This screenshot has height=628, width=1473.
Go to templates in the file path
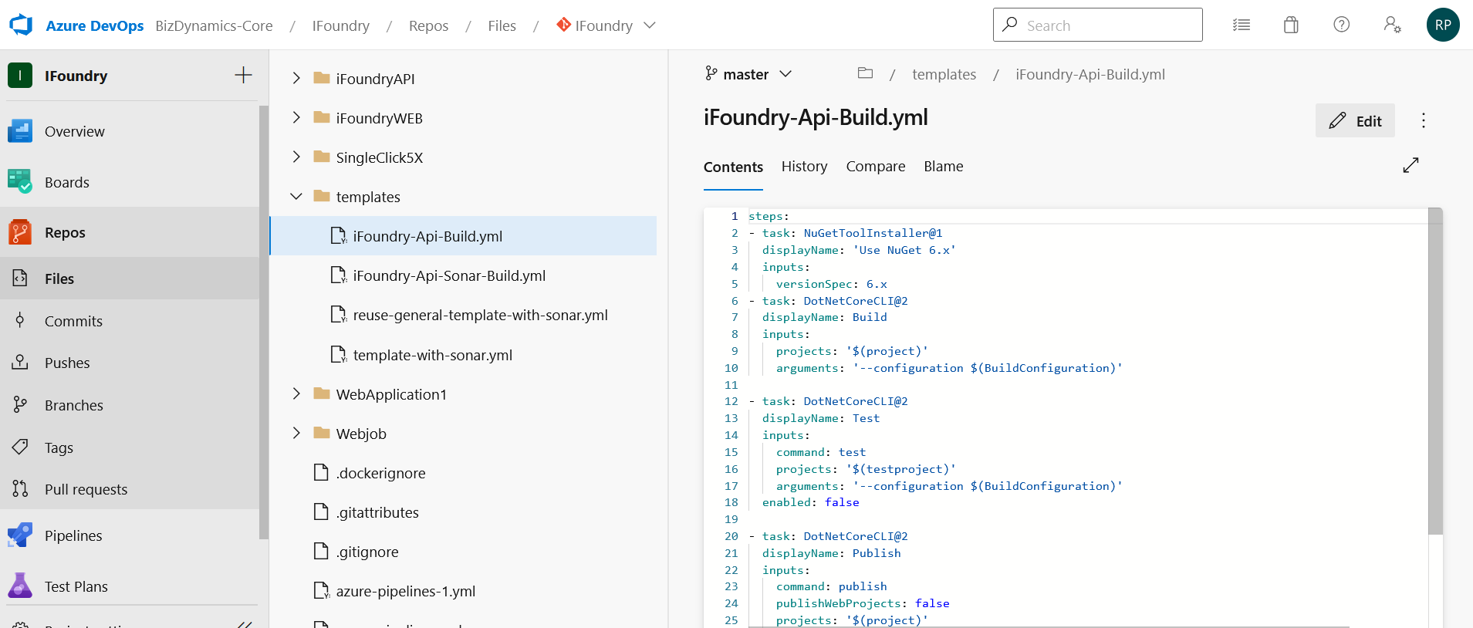[944, 74]
